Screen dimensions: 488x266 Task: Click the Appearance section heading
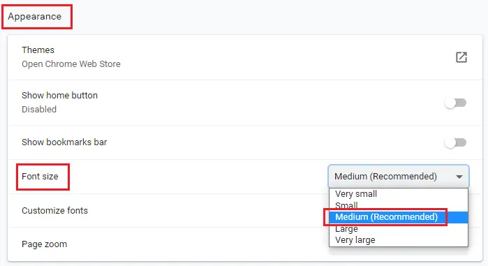coord(34,17)
